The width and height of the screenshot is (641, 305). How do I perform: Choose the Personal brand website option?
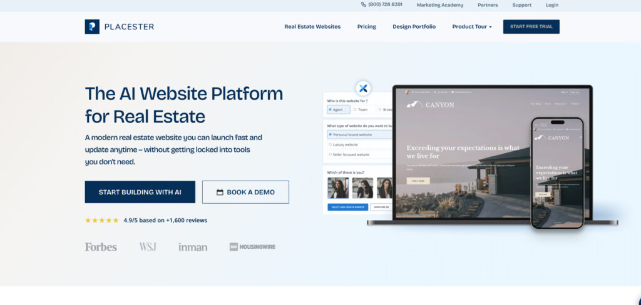pos(360,134)
